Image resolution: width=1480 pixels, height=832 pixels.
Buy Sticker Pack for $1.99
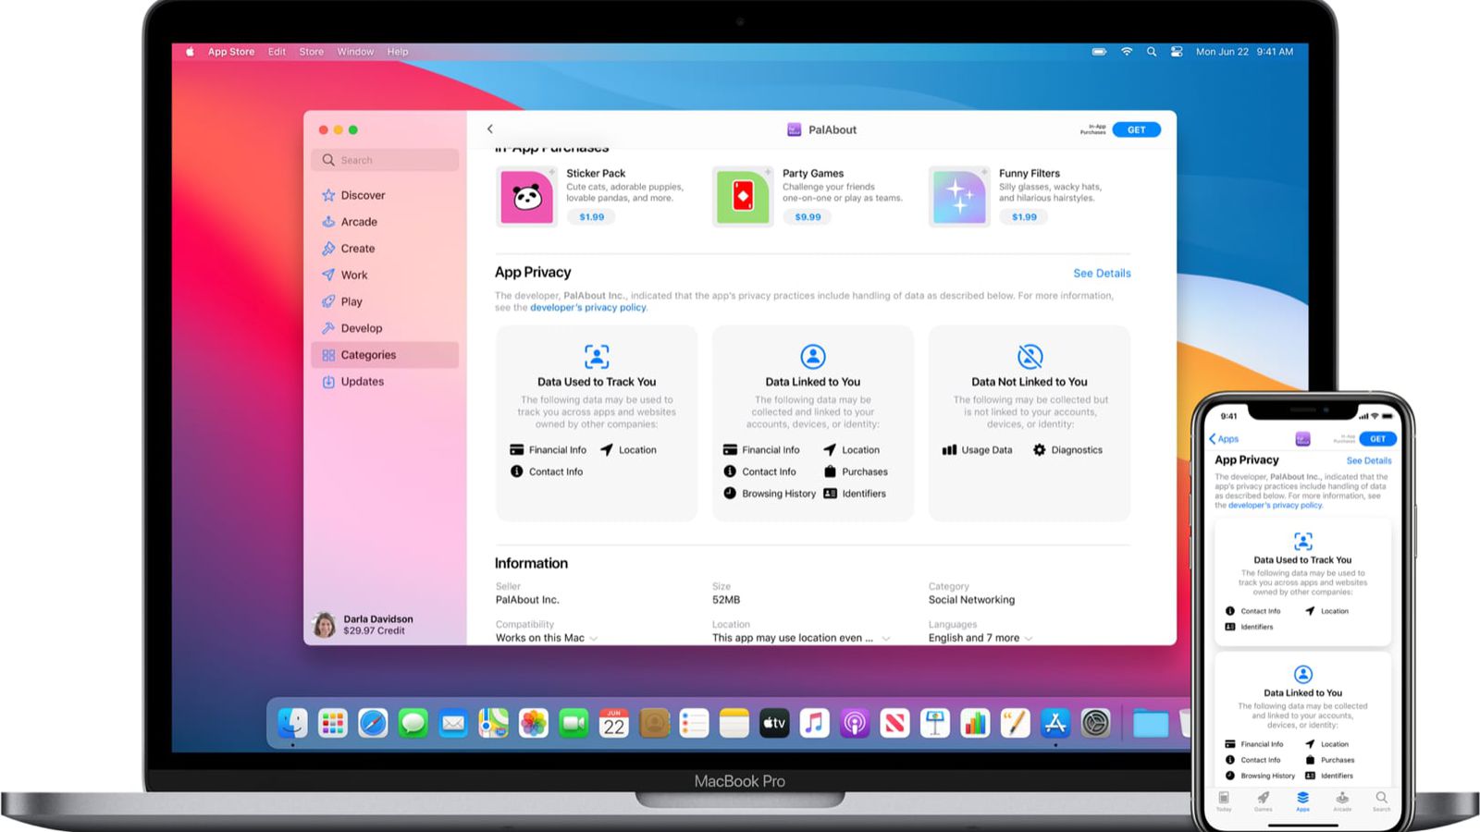[592, 217]
